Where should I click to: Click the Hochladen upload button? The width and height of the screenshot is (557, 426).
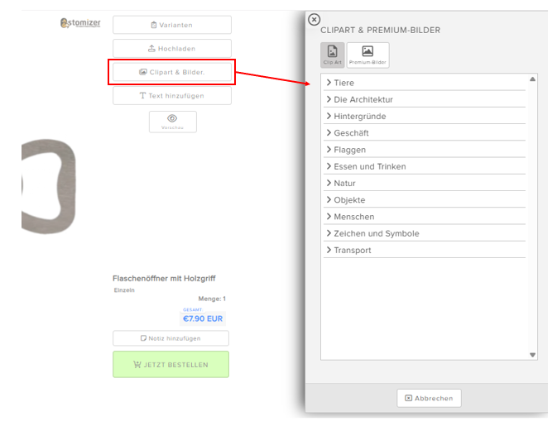tap(172, 49)
